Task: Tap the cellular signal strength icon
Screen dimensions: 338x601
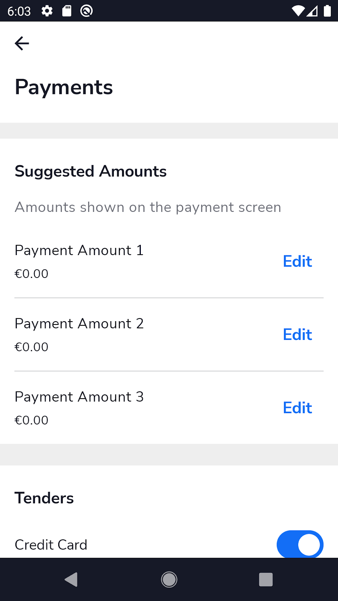Action: (312, 11)
